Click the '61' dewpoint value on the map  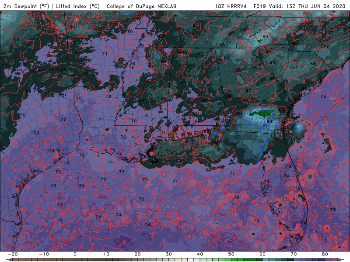(x=266, y=37)
